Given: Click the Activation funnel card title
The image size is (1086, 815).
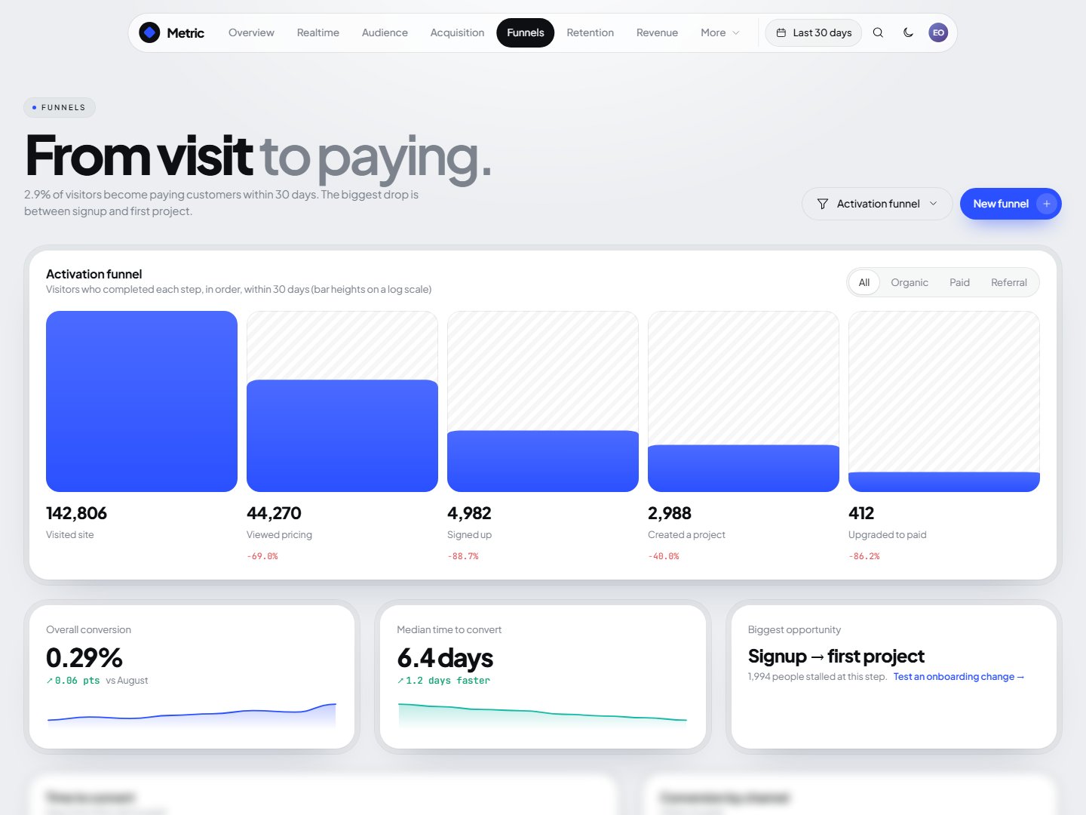Looking at the screenshot, I should (94, 274).
